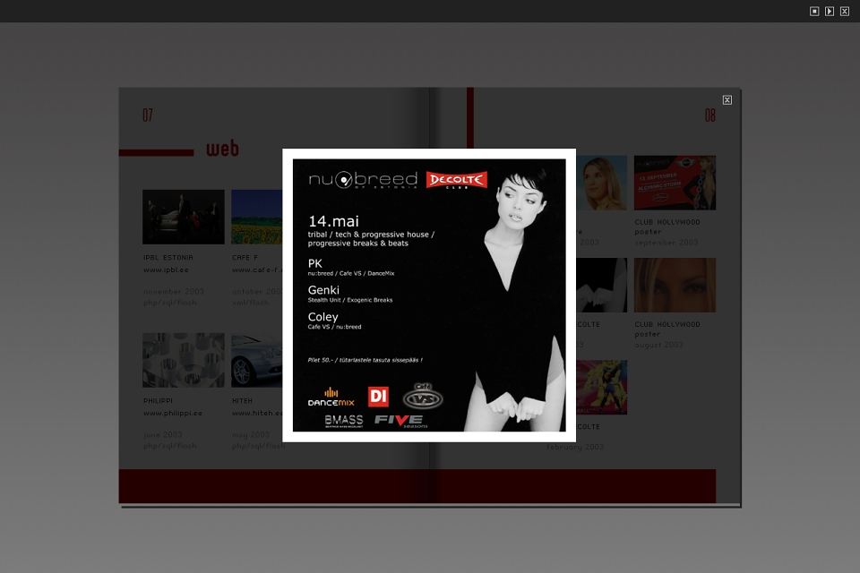Open the IPBL Estonia website thumbnail
Image resolution: width=860 pixels, height=573 pixels.
tap(183, 217)
